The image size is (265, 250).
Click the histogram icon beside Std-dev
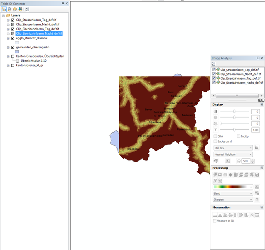click(x=257, y=148)
